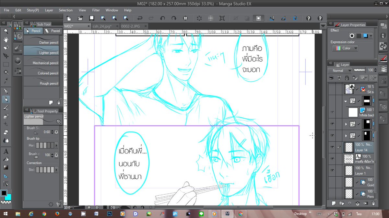The height and width of the screenshot is (218, 389).
Task: Select the Ruler tool
Action: (6, 176)
